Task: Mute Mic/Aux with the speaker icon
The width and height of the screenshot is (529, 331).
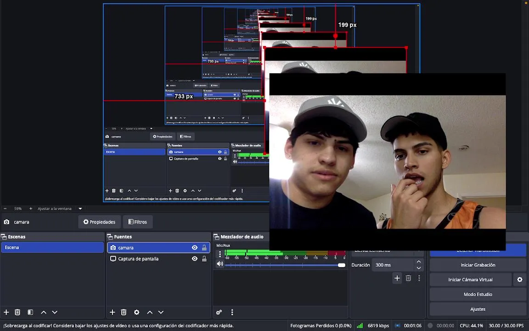Action: 220,264
